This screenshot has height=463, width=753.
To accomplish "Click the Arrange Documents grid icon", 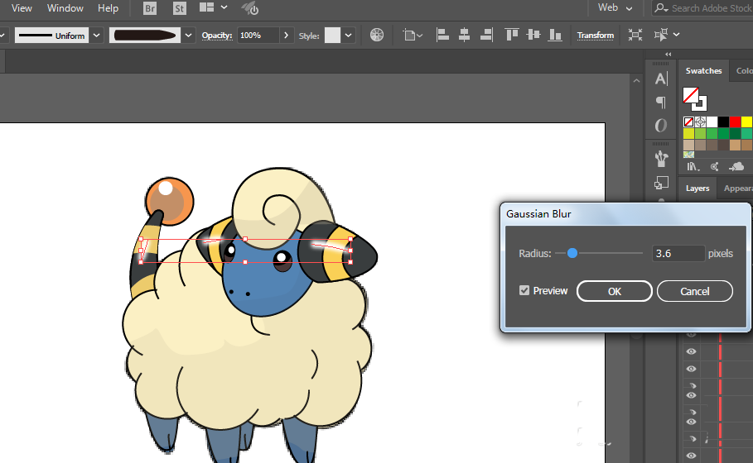I will click(206, 7).
